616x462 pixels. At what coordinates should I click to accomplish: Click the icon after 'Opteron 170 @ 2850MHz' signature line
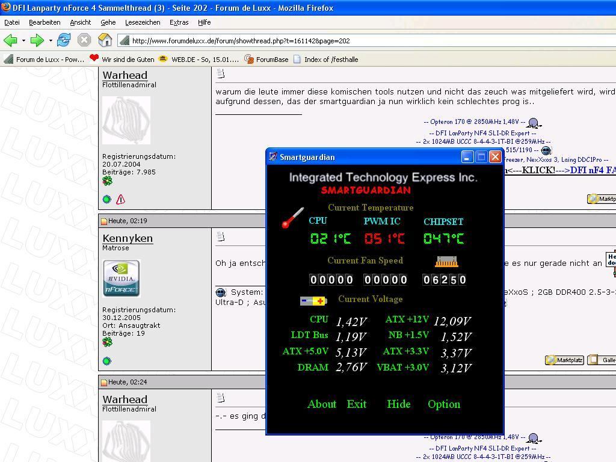click(x=534, y=123)
